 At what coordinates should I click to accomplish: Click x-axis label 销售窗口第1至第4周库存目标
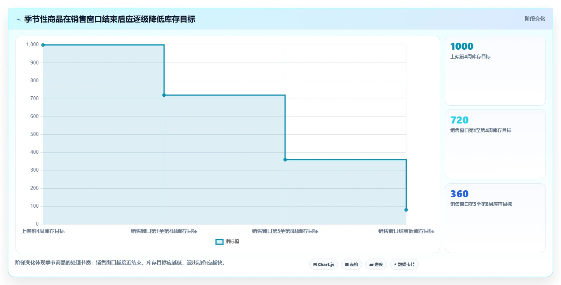164,231
